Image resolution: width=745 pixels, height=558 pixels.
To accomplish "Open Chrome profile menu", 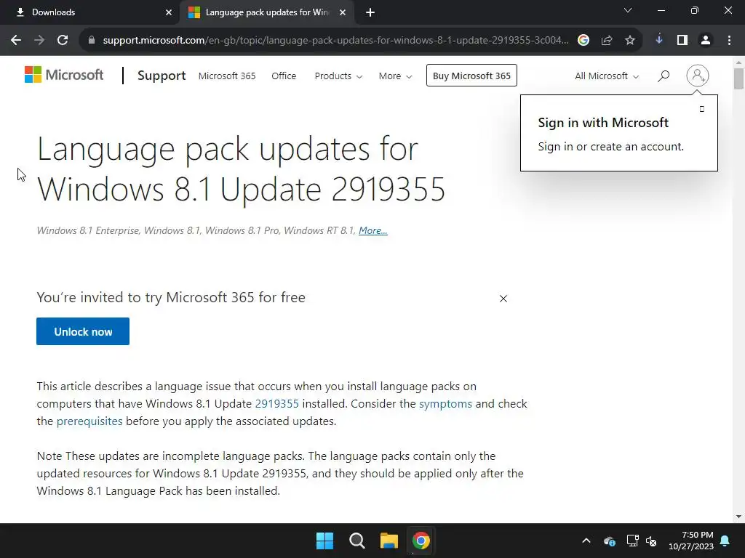I will 706,41.
